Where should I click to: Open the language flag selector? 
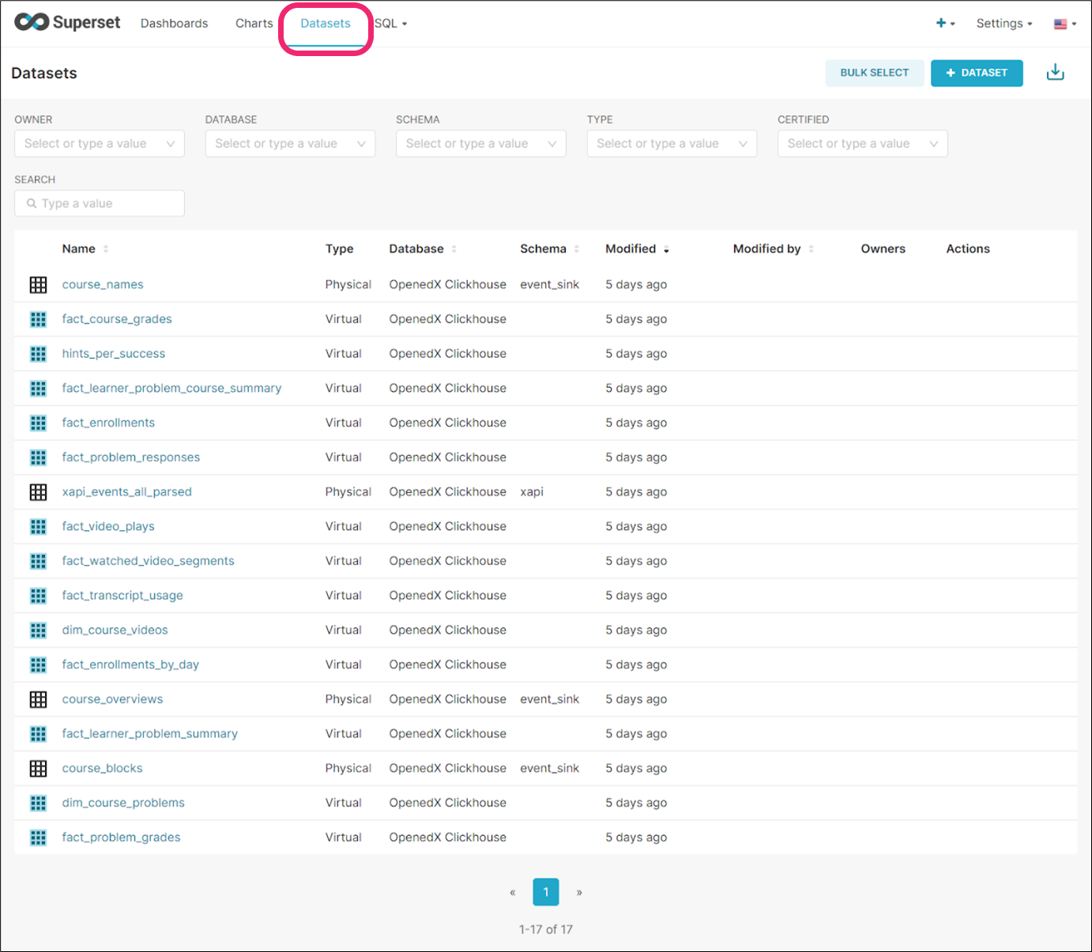[1065, 24]
